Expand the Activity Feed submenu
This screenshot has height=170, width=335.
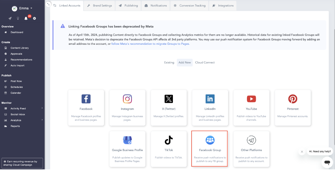coord(42,108)
